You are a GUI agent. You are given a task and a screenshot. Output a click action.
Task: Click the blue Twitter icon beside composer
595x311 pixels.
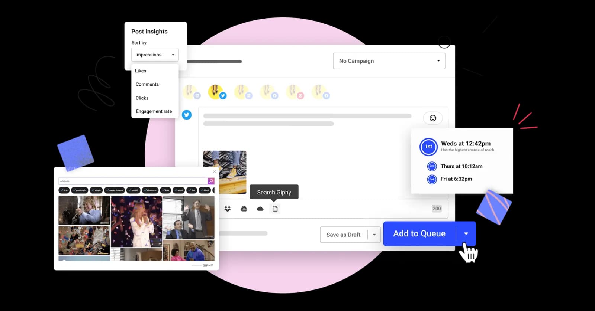coord(187,115)
